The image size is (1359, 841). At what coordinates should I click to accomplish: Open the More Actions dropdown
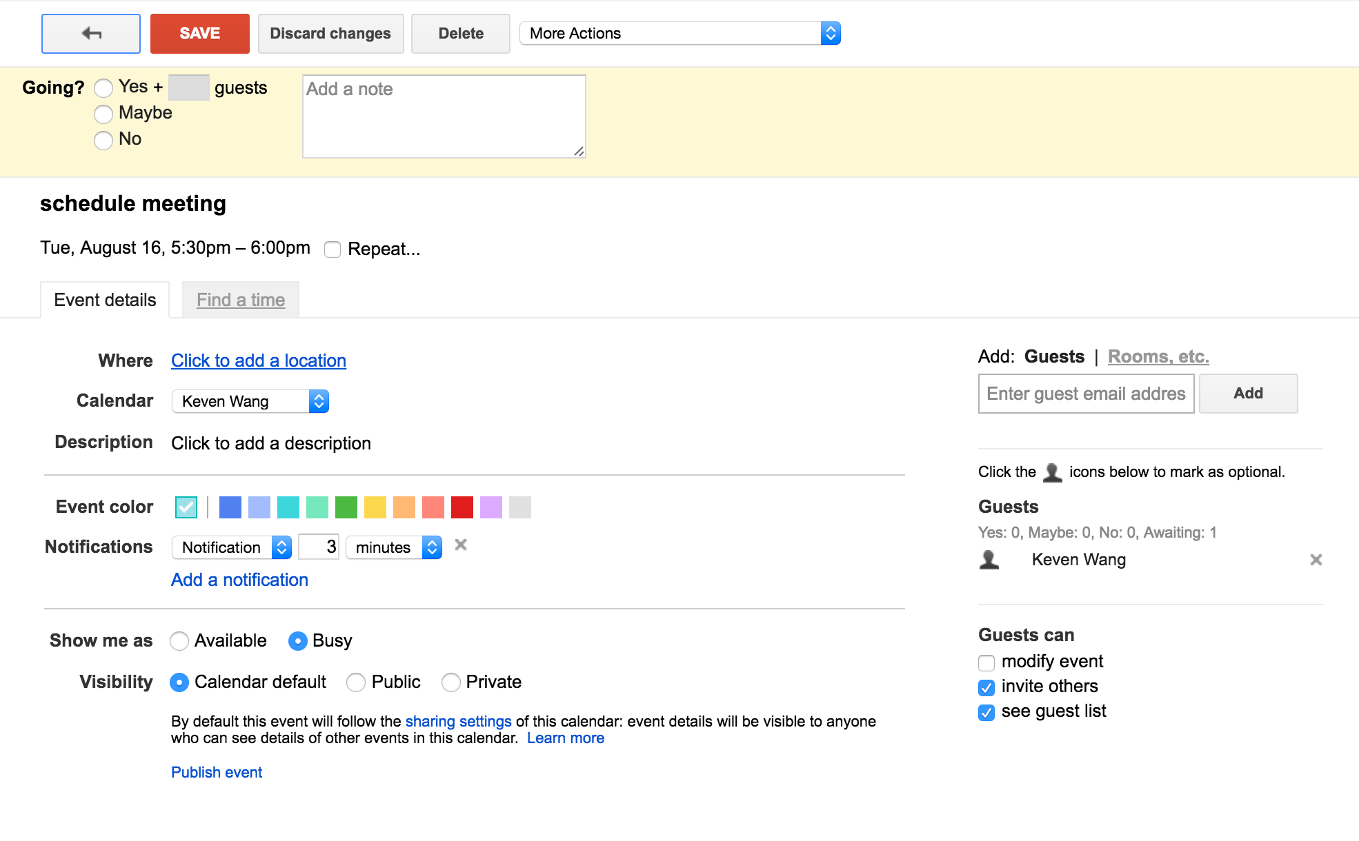(x=679, y=33)
